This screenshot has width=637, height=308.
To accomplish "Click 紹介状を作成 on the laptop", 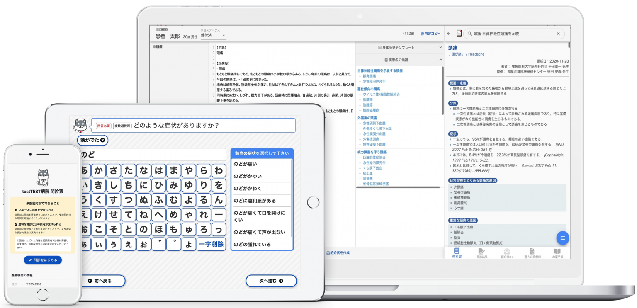I will coord(338,252).
